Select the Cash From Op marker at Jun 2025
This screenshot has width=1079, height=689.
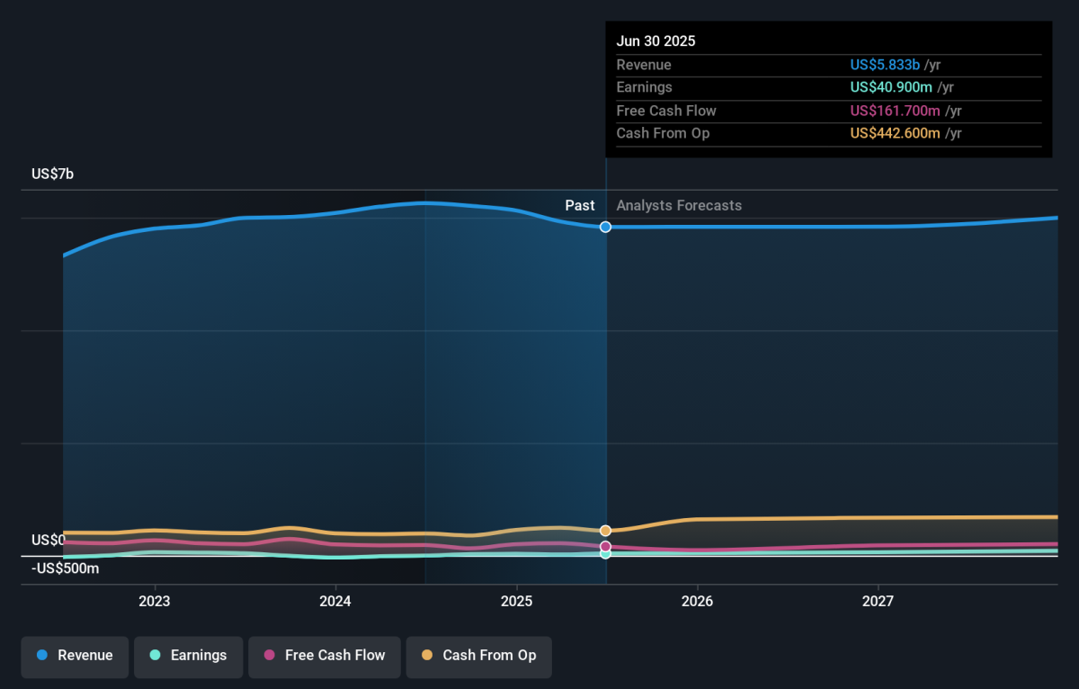coord(606,531)
